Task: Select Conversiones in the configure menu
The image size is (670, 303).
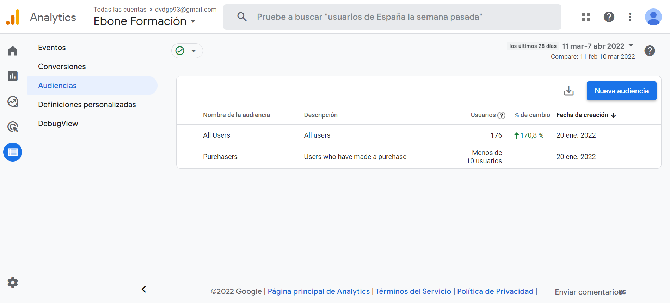Action: click(x=62, y=67)
